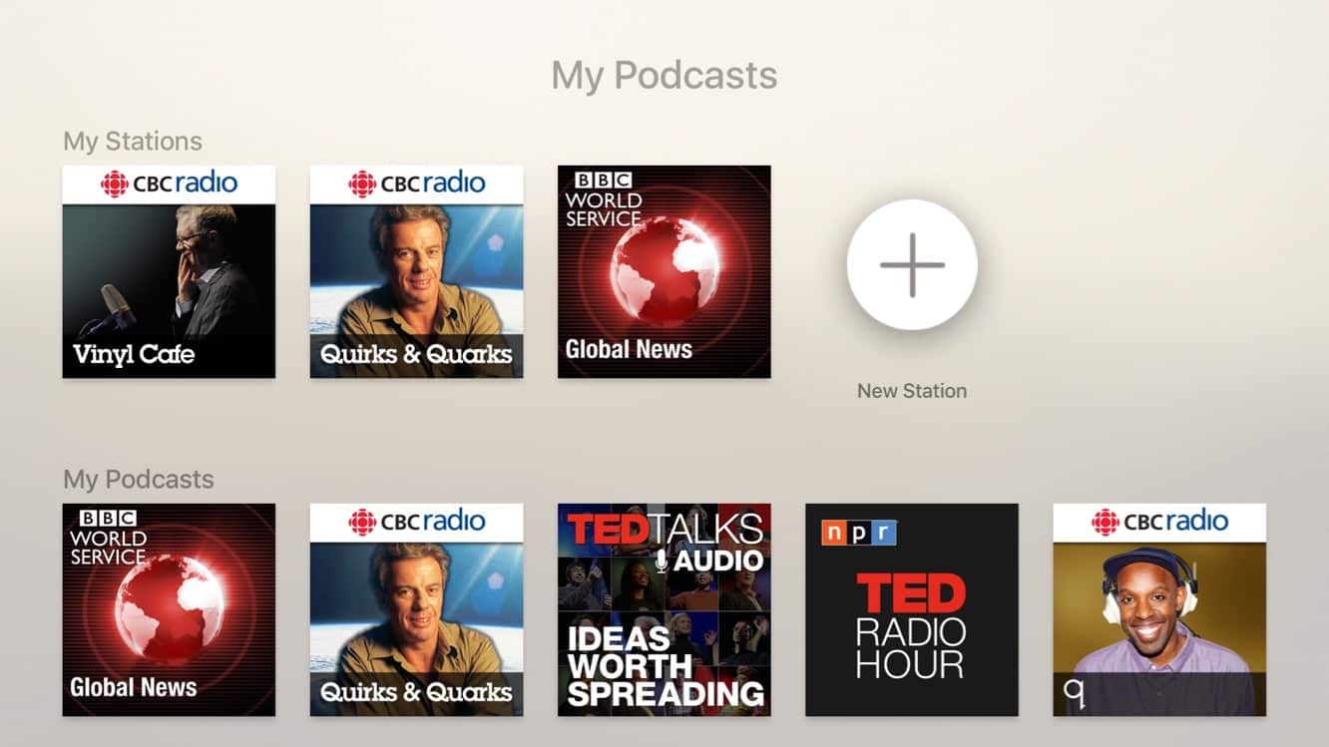Open the TED Talks Audio podcast

coord(664,609)
